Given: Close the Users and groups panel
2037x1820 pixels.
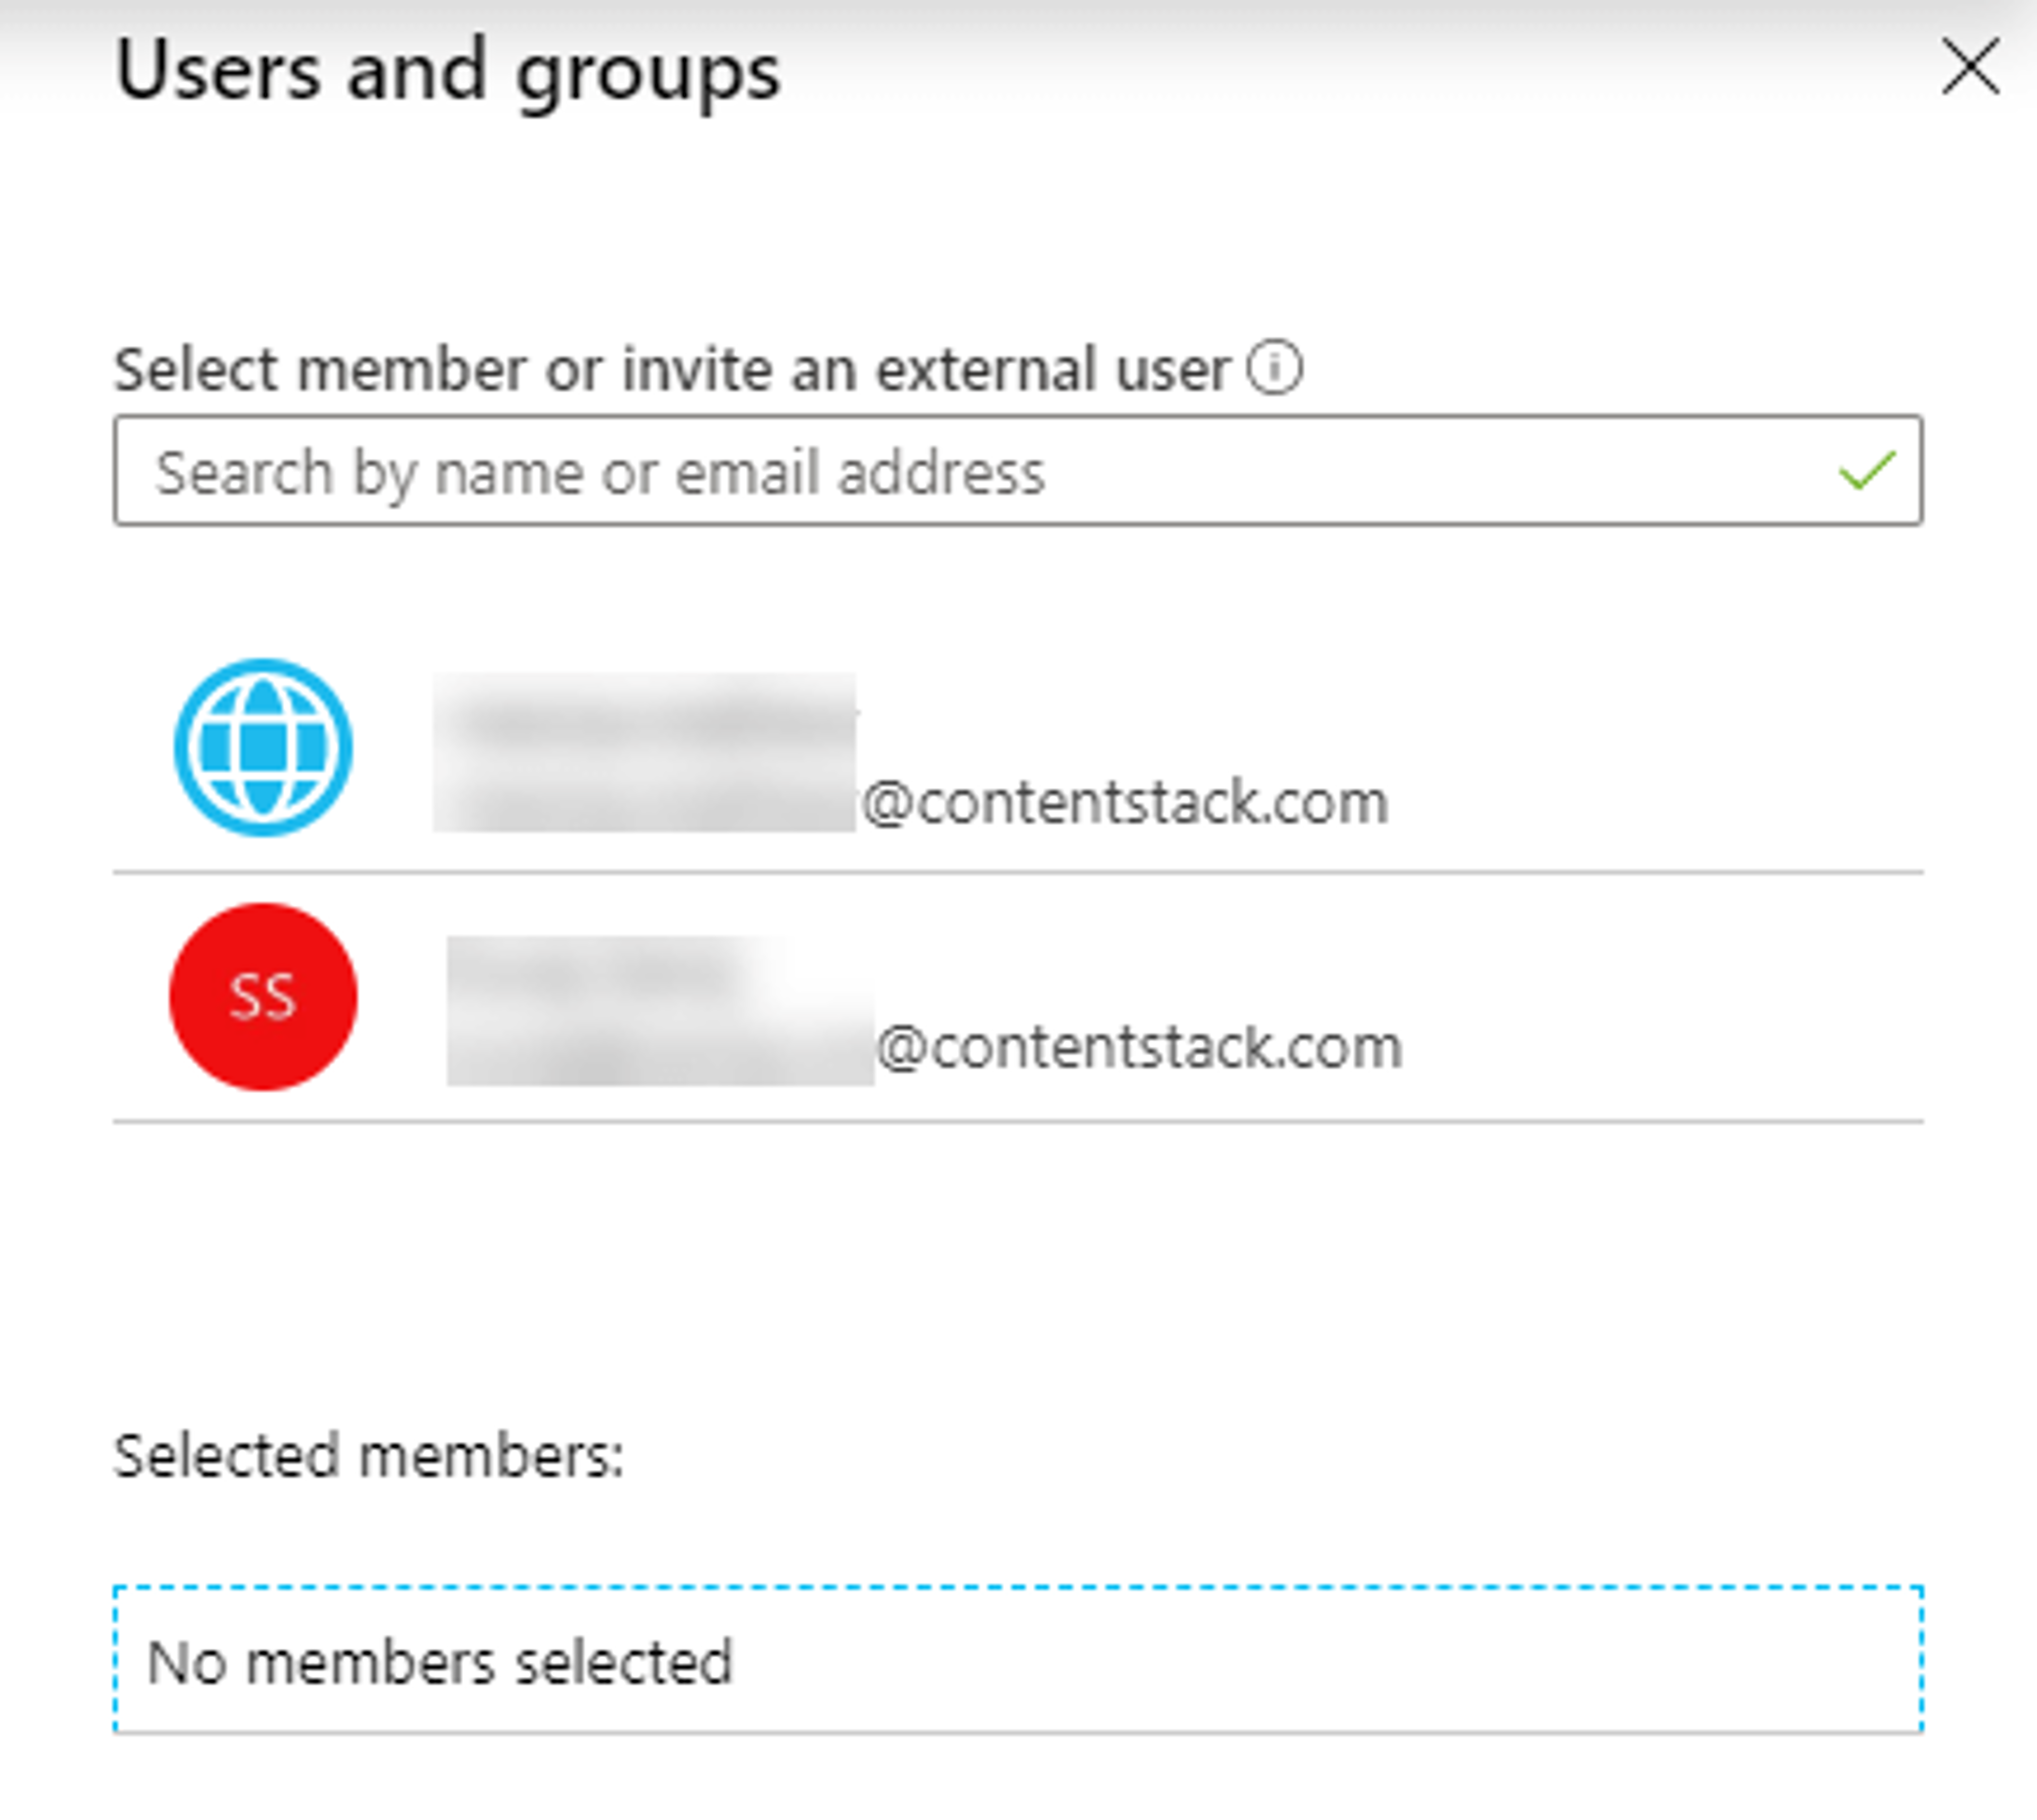Looking at the screenshot, I should pos(1970,67).
